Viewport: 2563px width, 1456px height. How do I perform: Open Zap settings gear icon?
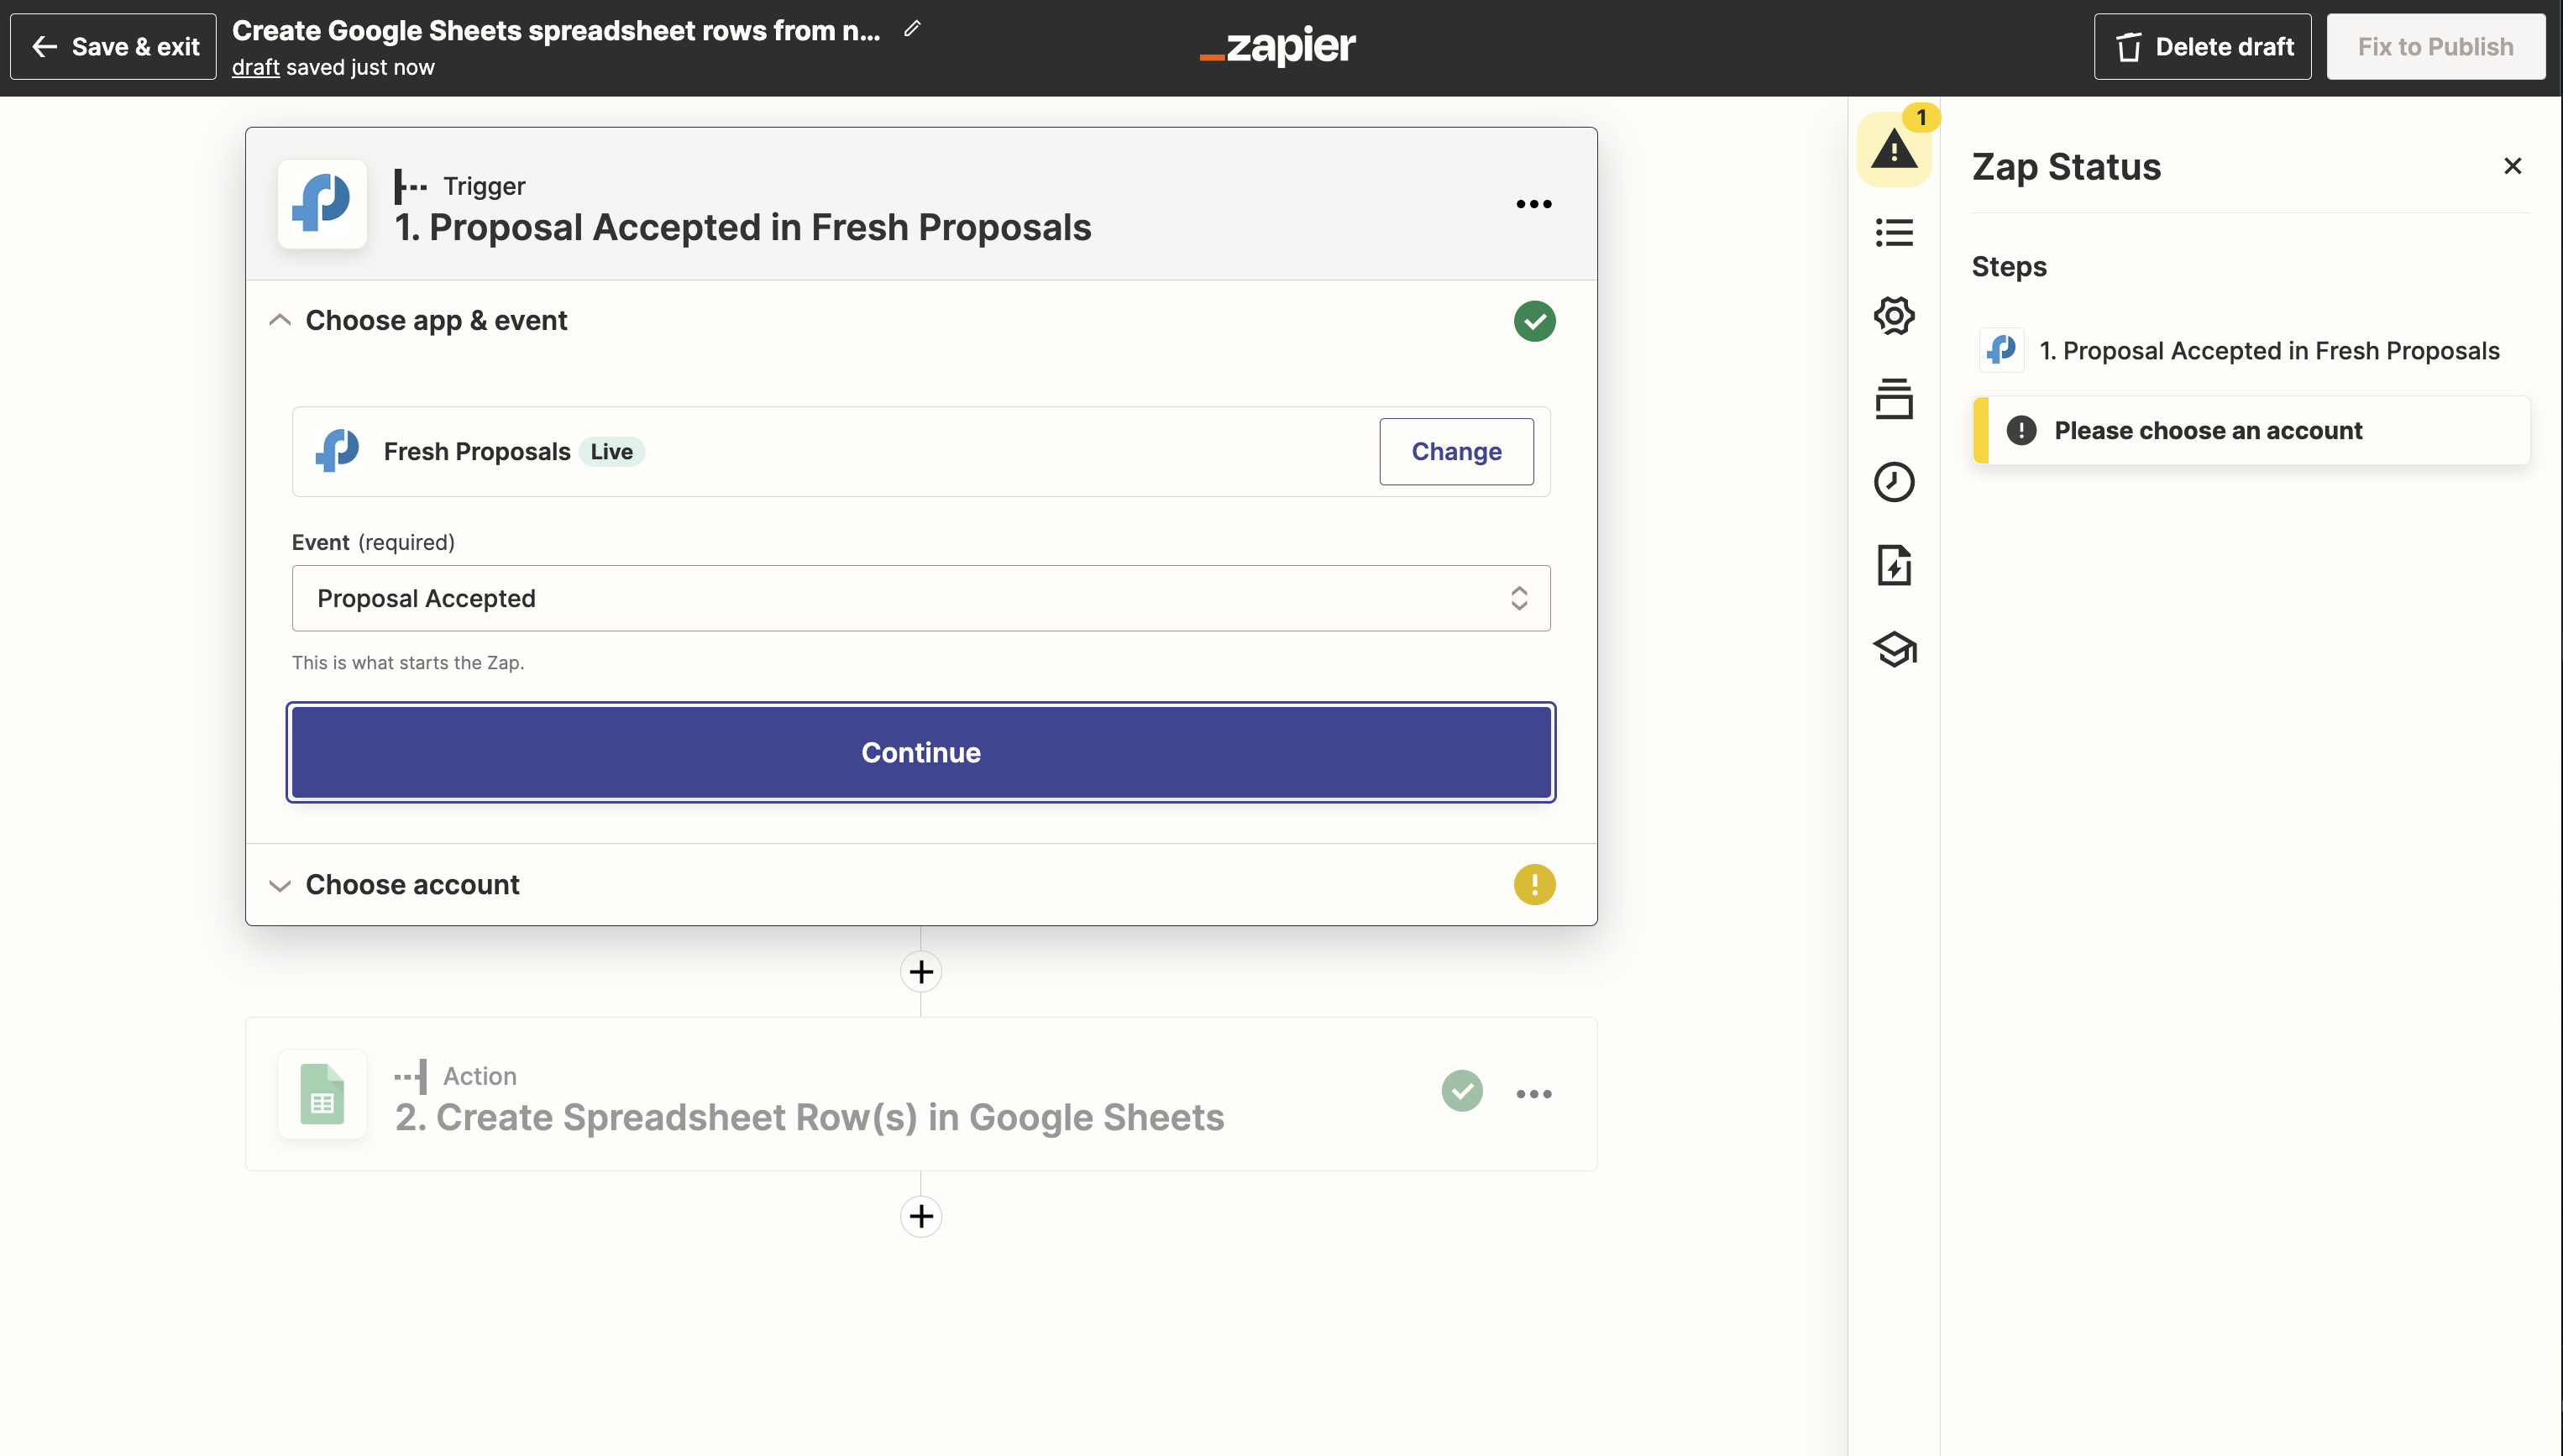point(1893,316)
